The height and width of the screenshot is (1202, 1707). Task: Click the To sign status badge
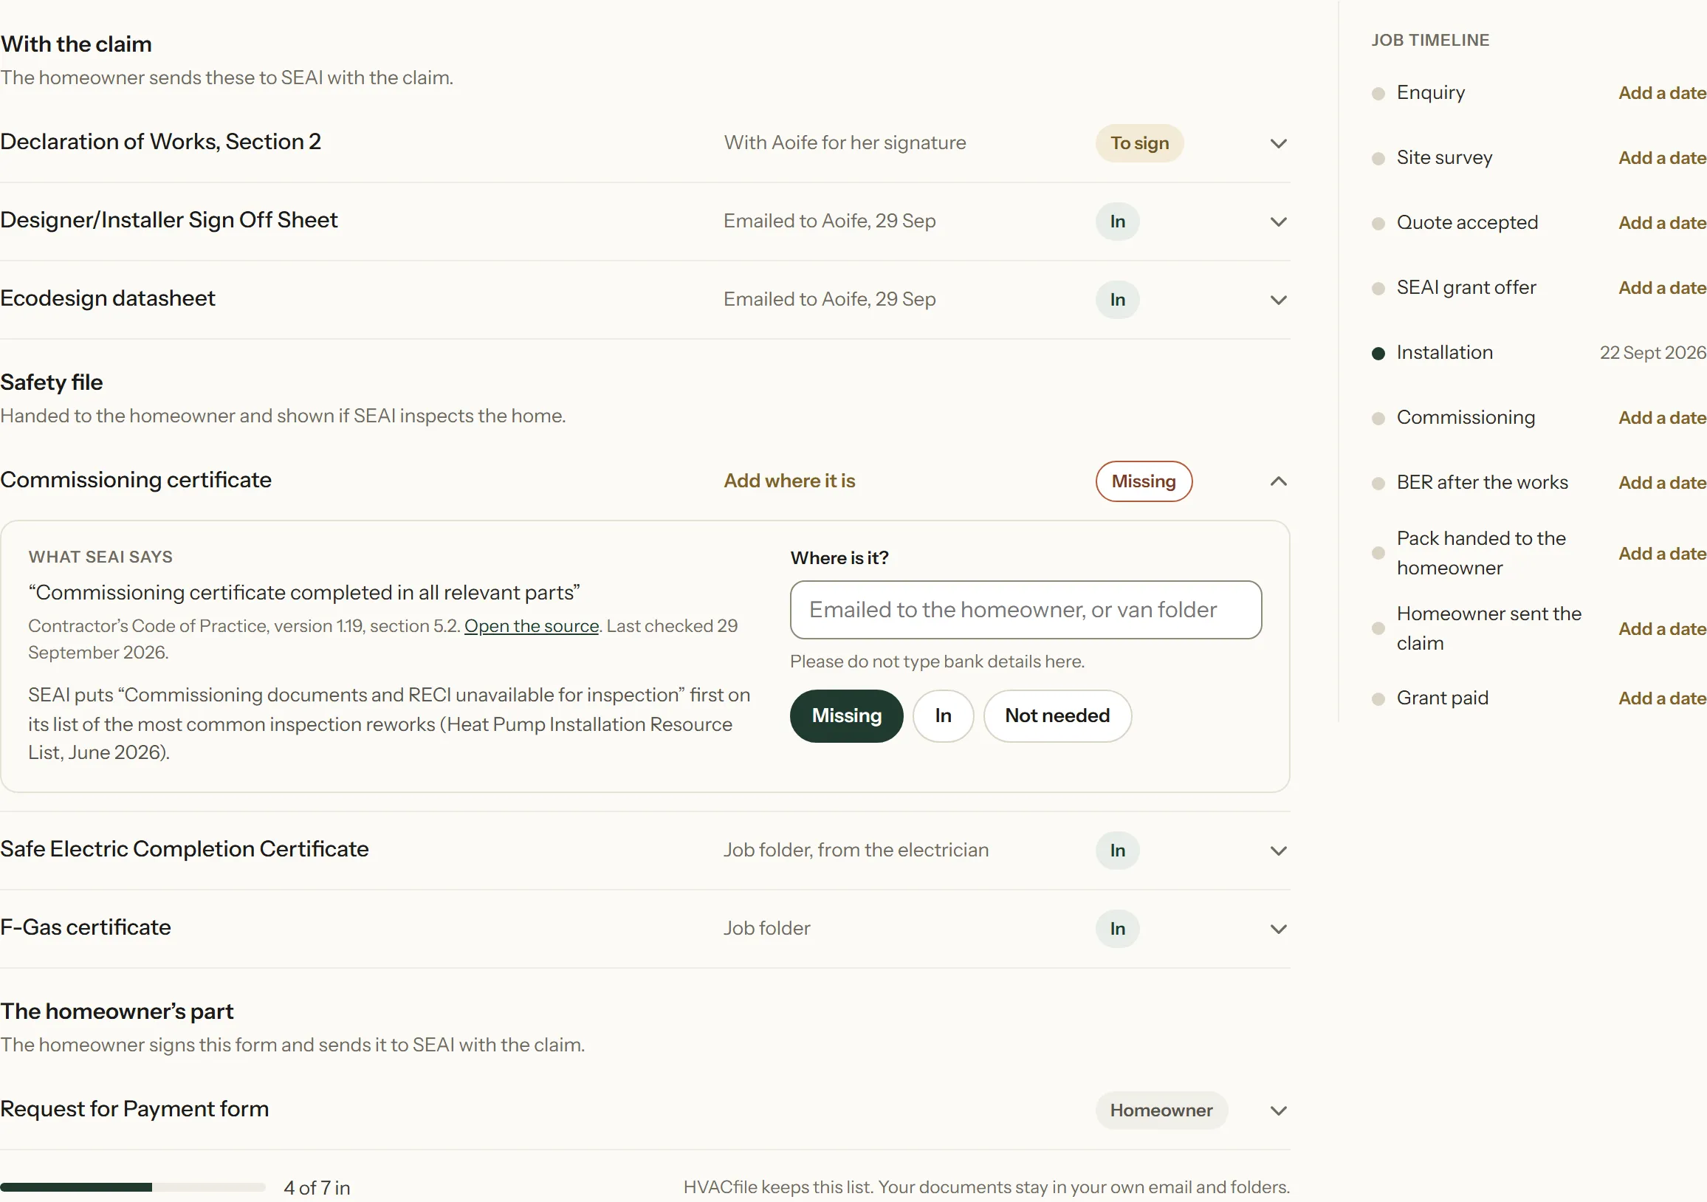click(x=1139, y=143)
